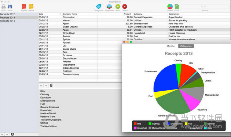Select the Zara receipt row
Viewport: 231px width, 137px height.
[x=80, y=52]
